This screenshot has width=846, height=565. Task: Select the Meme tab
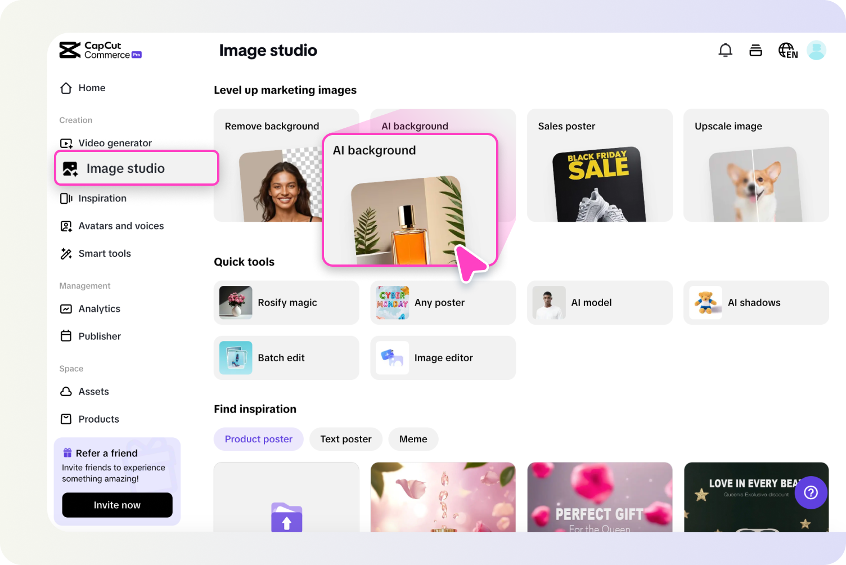413,439
